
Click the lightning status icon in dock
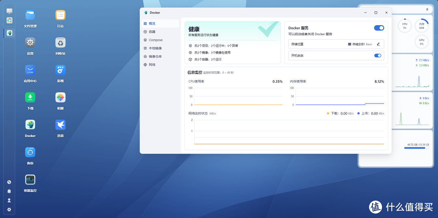pyautogui.click(x=9, y=182)
